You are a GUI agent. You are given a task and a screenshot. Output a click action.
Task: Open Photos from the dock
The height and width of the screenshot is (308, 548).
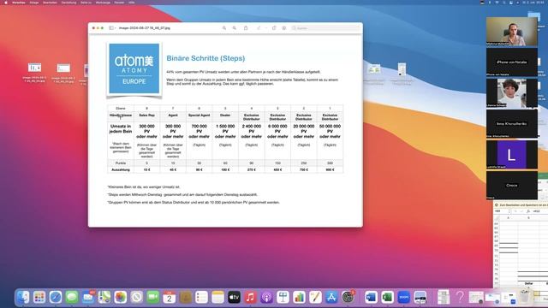(x=120, y=297)
